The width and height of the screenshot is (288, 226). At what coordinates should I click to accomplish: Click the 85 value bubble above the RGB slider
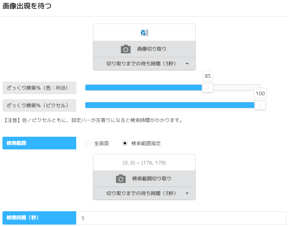(x=208, y=76)
